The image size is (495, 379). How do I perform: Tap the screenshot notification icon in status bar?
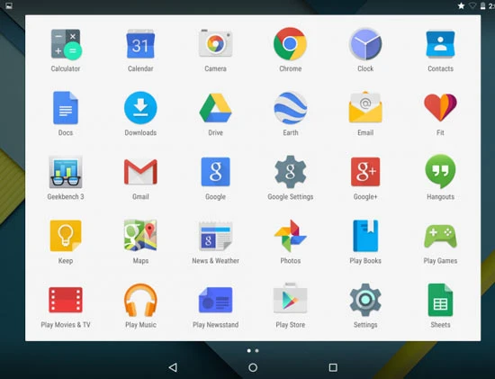coord(9,5)
